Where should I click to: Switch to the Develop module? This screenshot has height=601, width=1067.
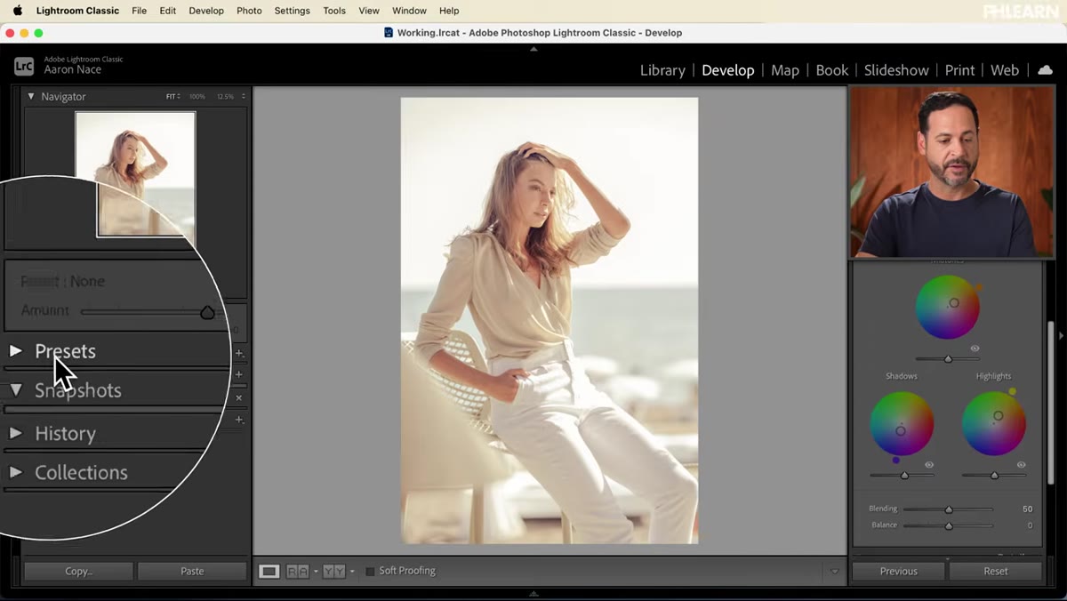click(727, 70)
